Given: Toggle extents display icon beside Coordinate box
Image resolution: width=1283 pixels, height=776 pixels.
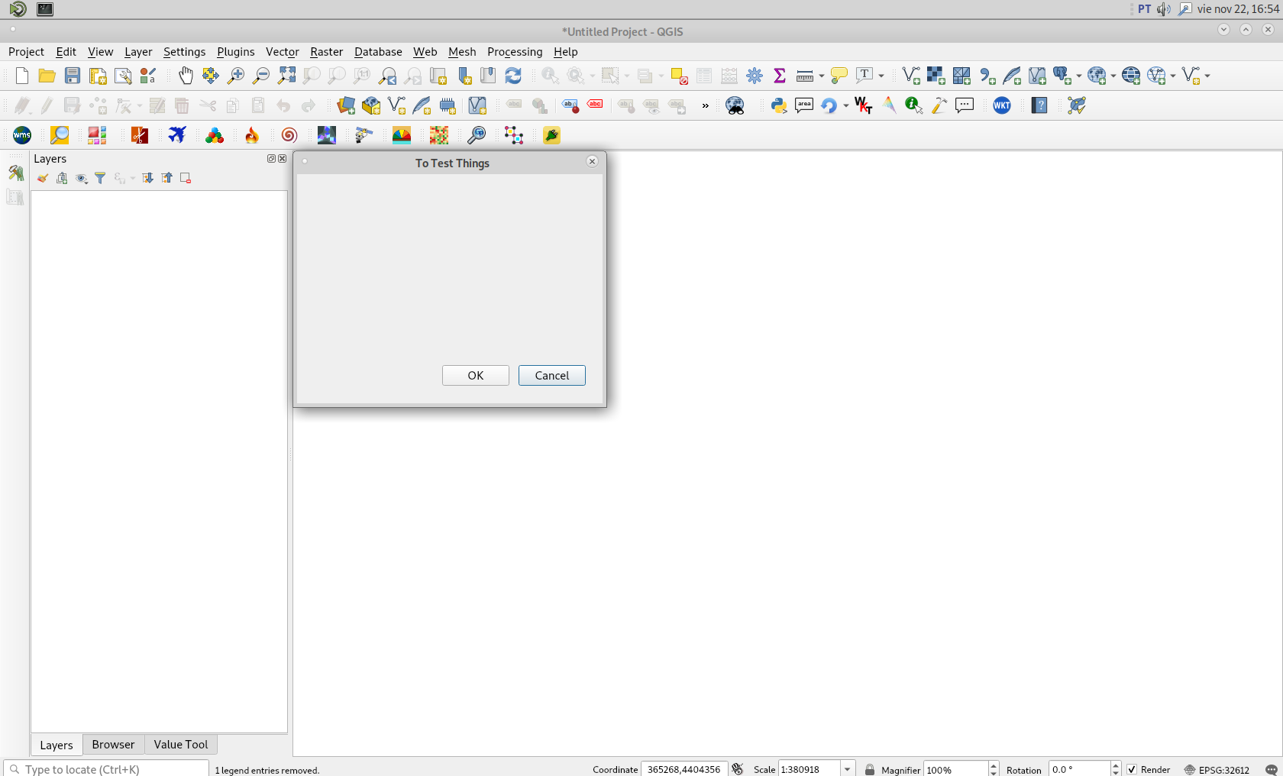Looking at the screenshot, I should tap(737, 769).
